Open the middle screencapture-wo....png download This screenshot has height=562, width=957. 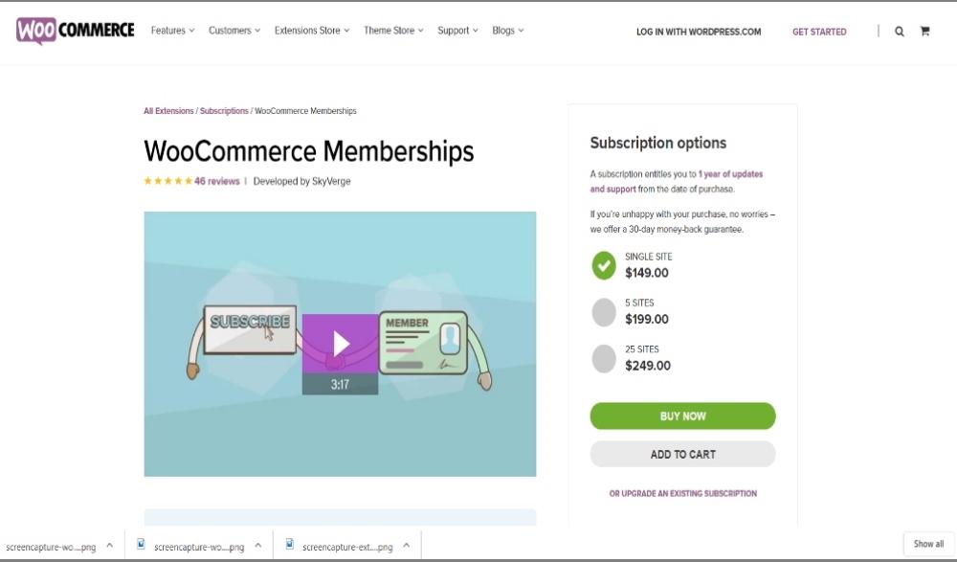[x=199, y=547]
